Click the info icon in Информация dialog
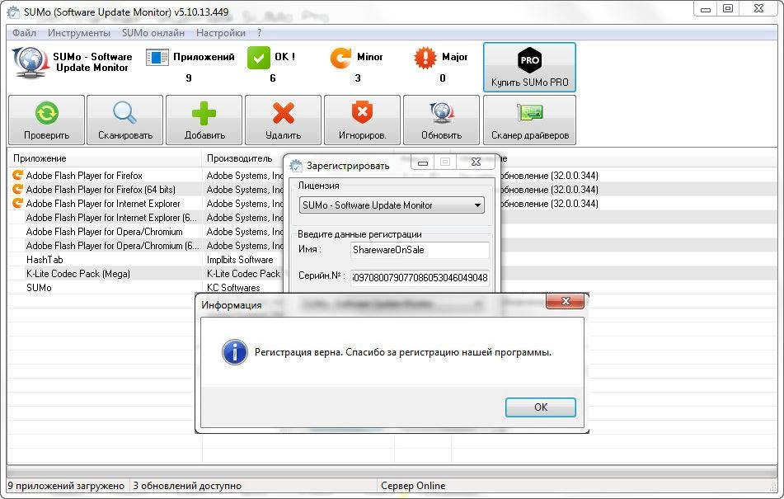 pyautogui.click(x=234, y=352)
